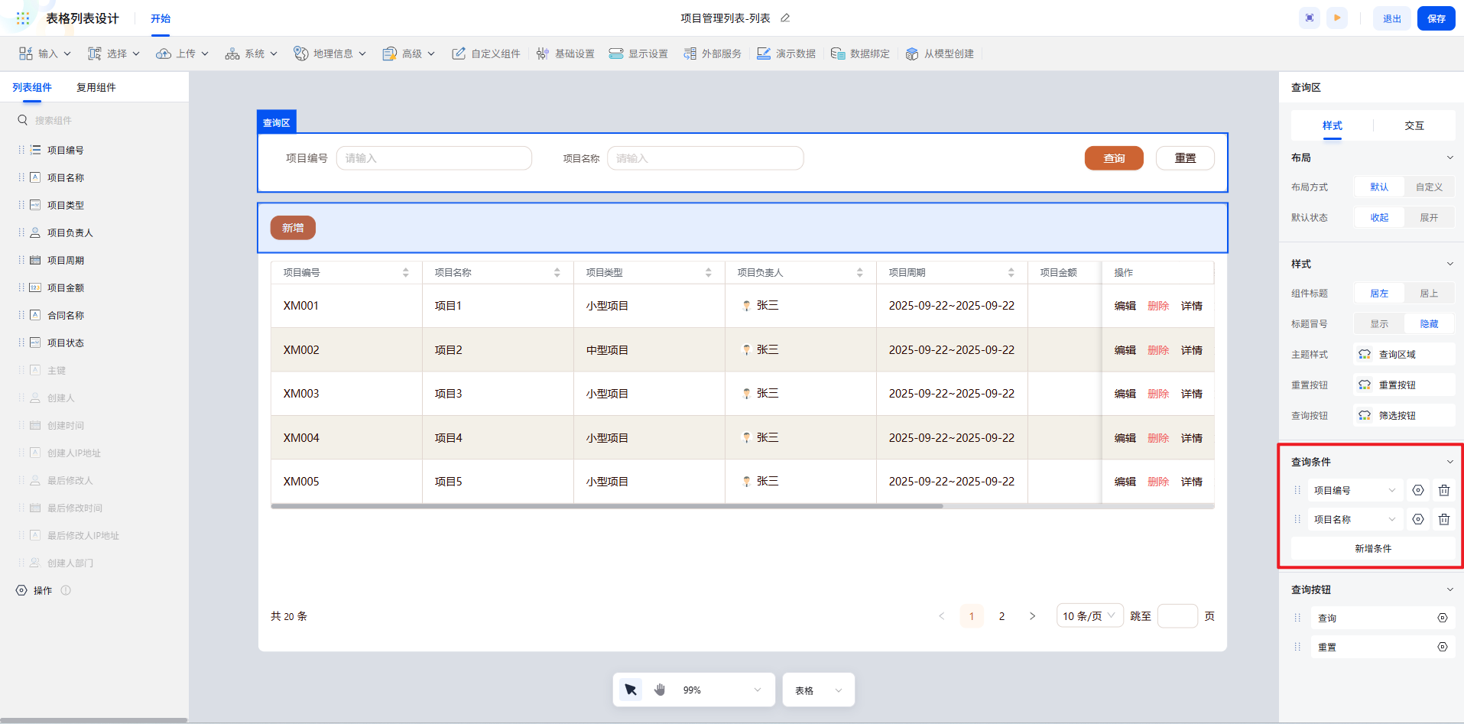The image size is (1464, 724).
Task: Open the app grid menu icon
Action: tap(23, 18)
